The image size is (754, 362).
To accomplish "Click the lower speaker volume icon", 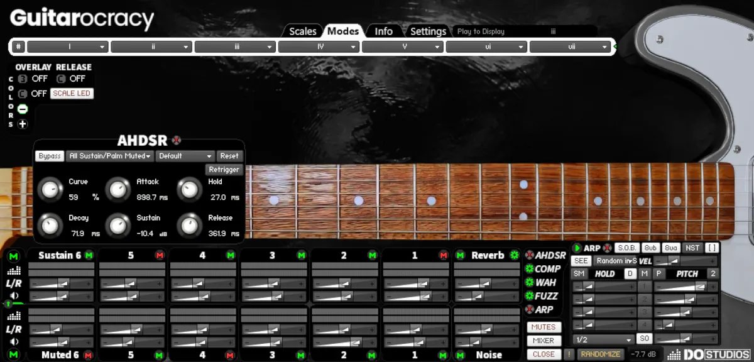I will (x=14, y=342).
